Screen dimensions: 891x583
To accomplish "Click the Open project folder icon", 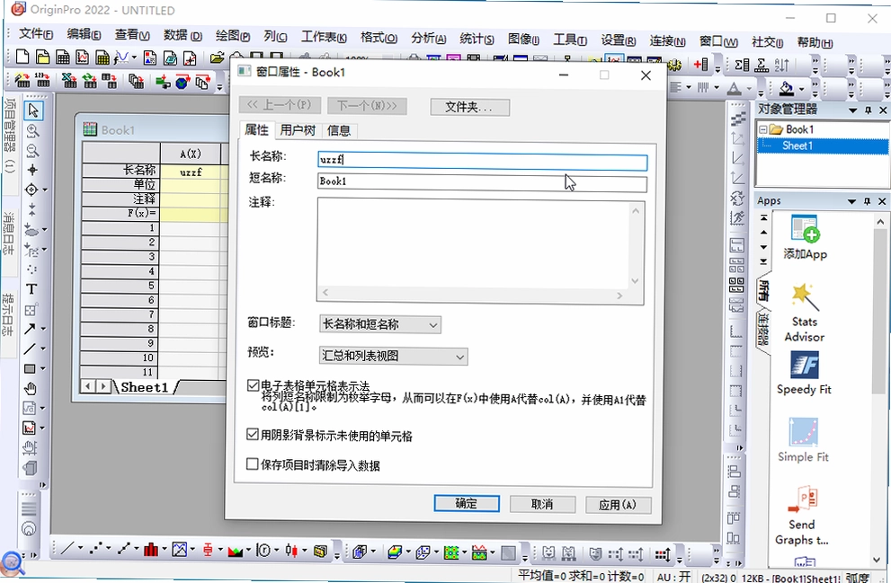I will 217,57.
